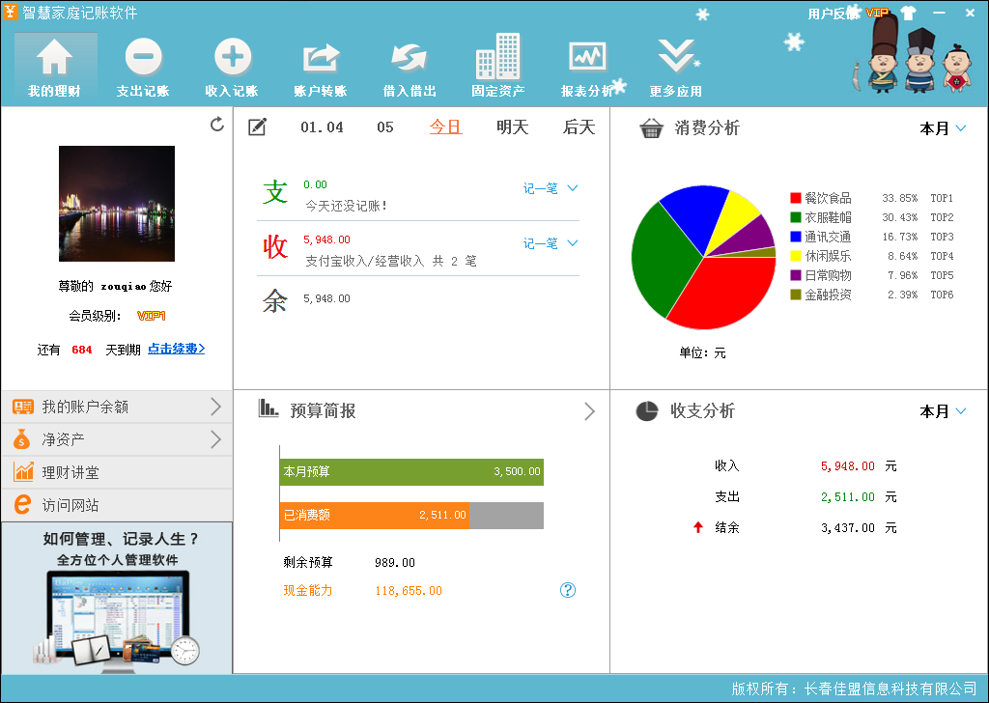Viewport: 989px width, 703px height.
Task: Click the edit pencil icon beside dates
Action: click(257, 127)
